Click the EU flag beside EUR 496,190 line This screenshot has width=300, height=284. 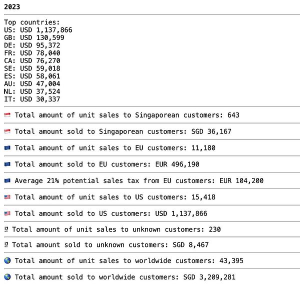tap(7, 164)
